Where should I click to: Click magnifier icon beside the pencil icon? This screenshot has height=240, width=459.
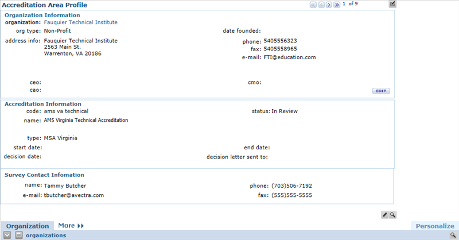click(393, 215)
